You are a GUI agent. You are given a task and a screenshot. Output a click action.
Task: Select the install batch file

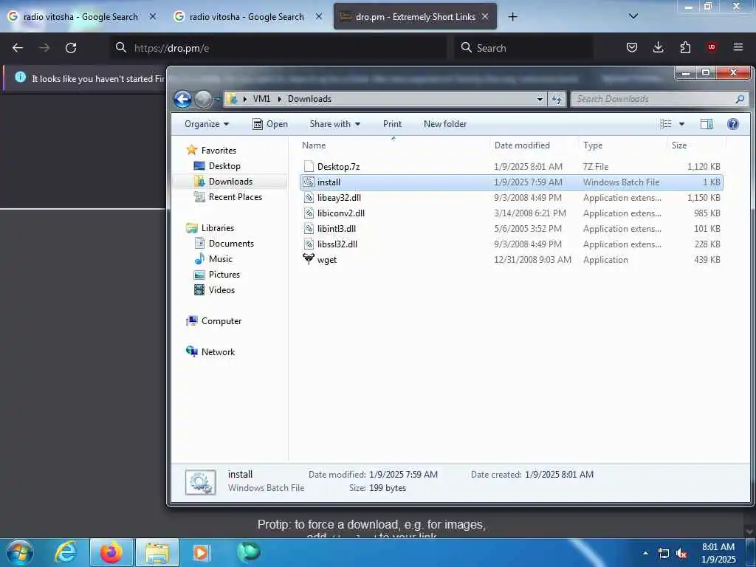pyautogui.click(x=511, y=182)
